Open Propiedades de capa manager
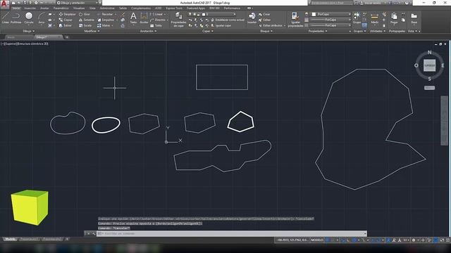451x253 pixels. point(178,20)
